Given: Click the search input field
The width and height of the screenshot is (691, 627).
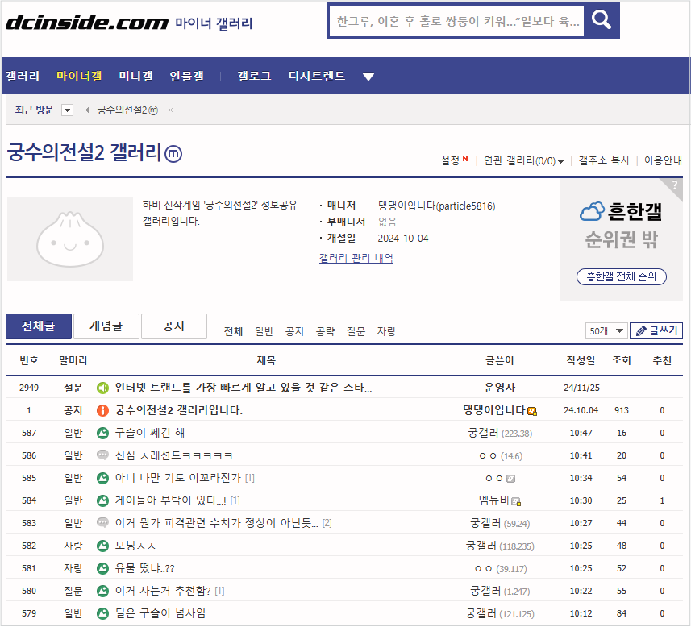Looking at the screenshot, I should point(456,21).
